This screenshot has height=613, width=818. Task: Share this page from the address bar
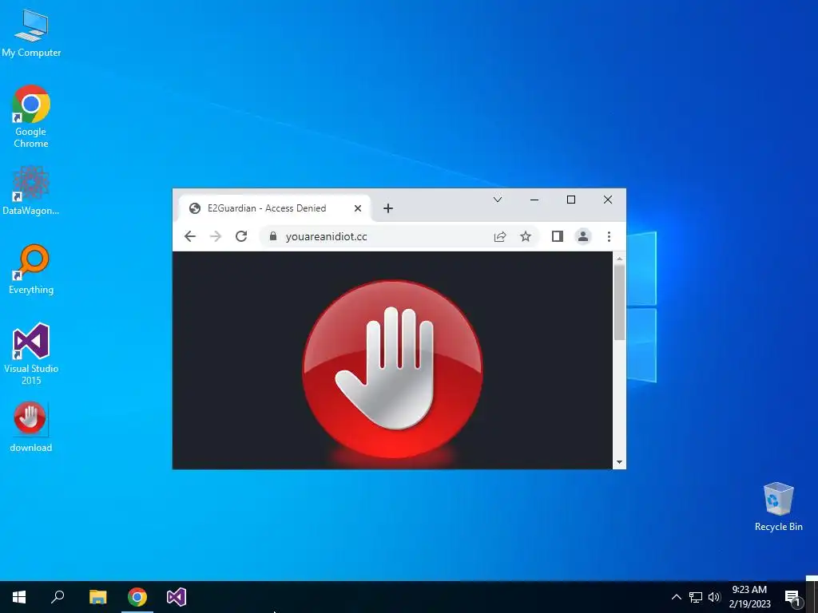click(x=500, y=236)
